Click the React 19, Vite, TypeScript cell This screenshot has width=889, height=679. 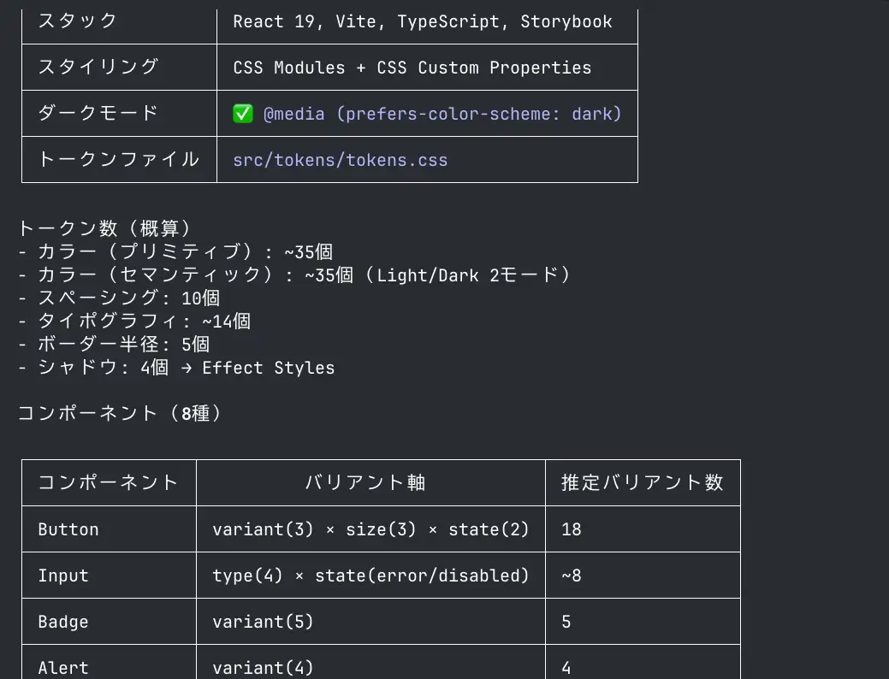(x=428, y=23)
